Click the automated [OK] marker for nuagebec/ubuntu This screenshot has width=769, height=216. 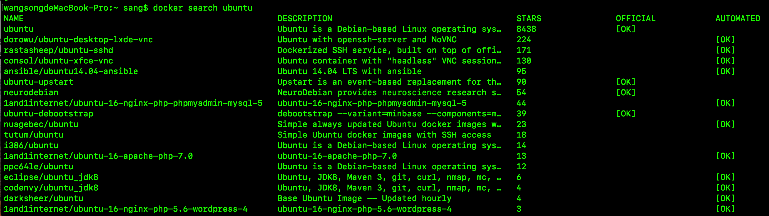point(725,124)
